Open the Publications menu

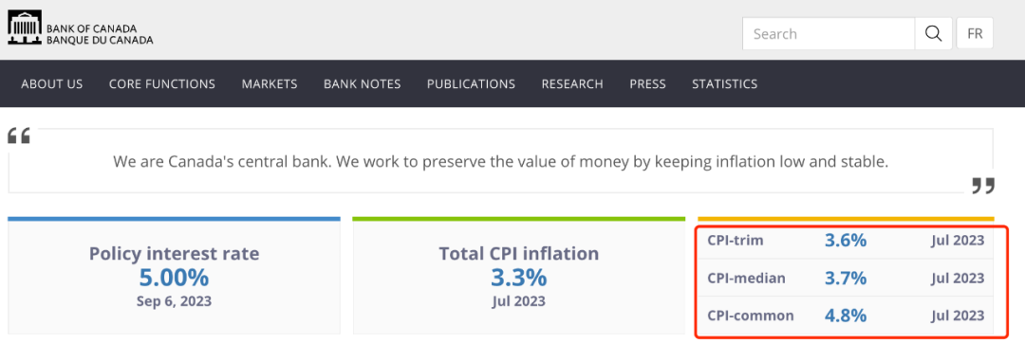click(x=472, y=84)
